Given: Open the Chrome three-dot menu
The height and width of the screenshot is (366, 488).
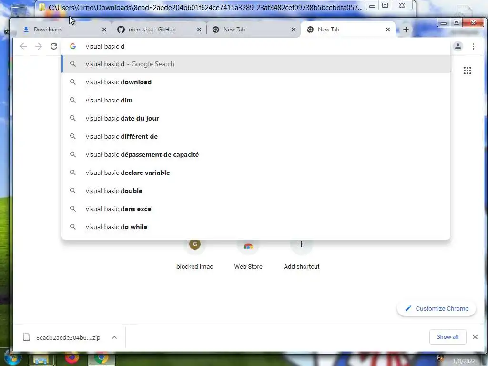Looking at the screenshot, I should [x=473, y=46].
